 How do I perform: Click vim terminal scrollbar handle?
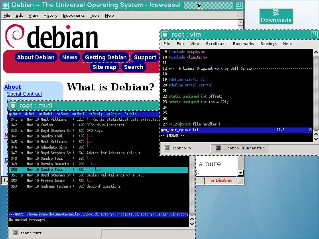point(316,93)
